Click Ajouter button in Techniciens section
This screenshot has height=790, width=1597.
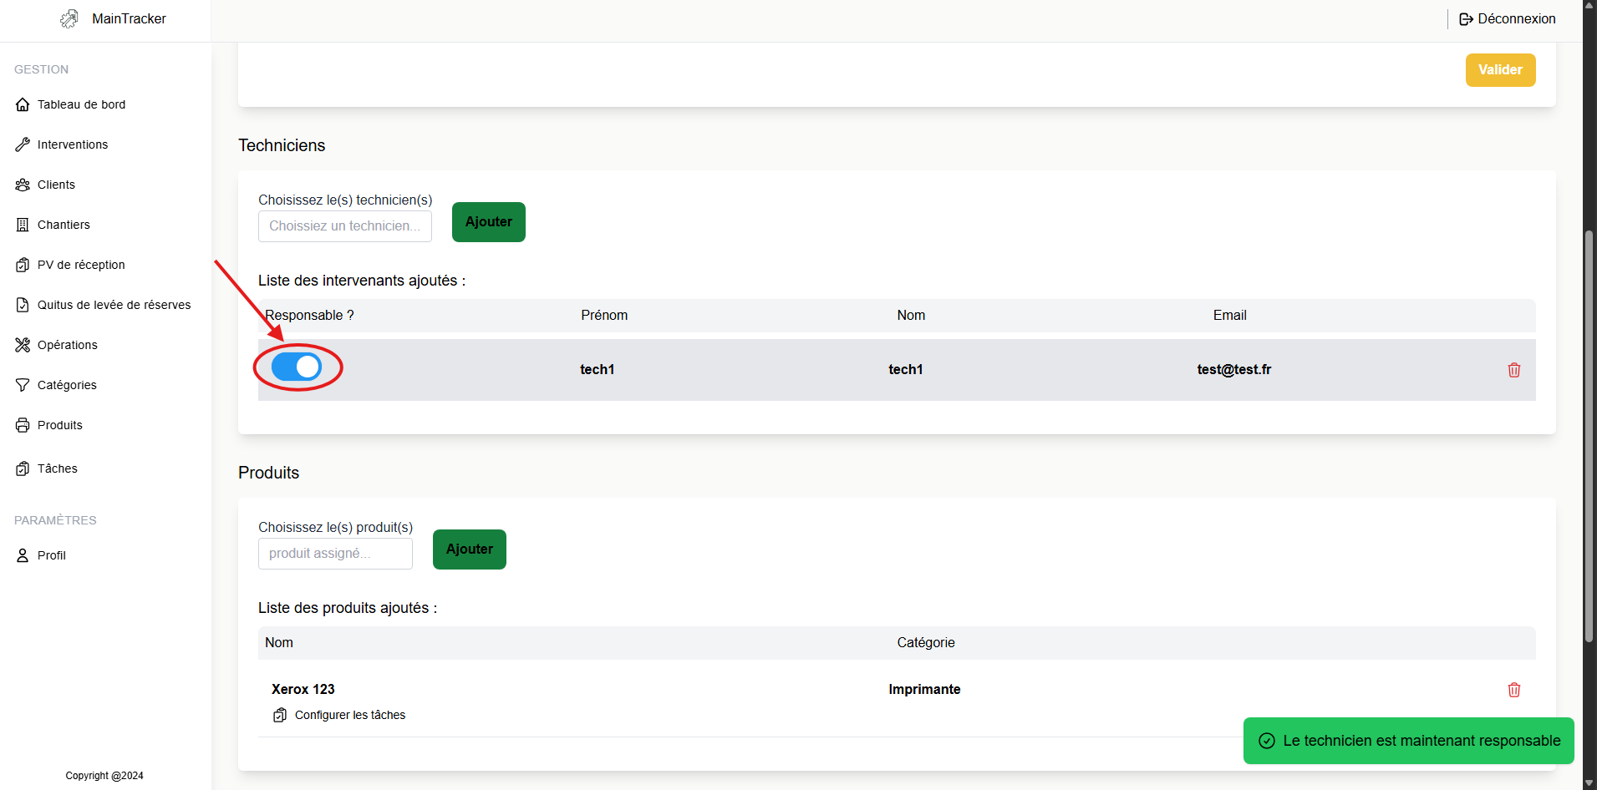(488, 222)
